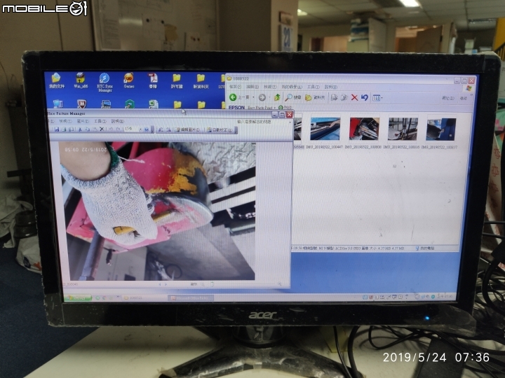Click Copy icon in Picture Manager toolbar
Viewport: 505px width, 378px height.
(x=87, y=129)
